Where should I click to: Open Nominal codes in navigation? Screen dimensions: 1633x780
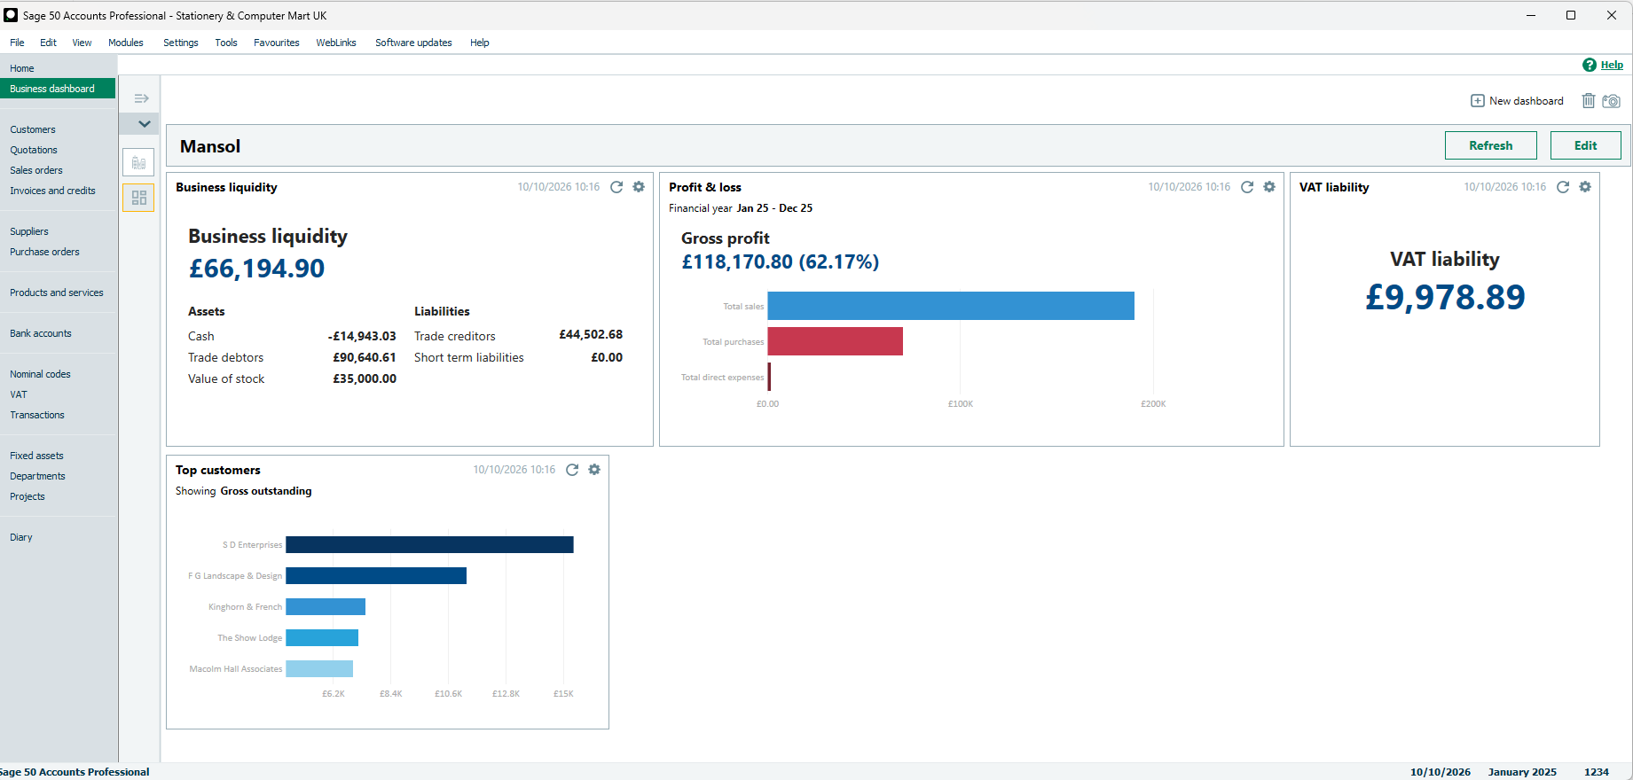coord(40,374)
